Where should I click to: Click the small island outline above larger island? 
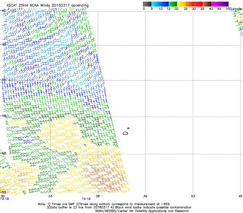tap(128, 128)
